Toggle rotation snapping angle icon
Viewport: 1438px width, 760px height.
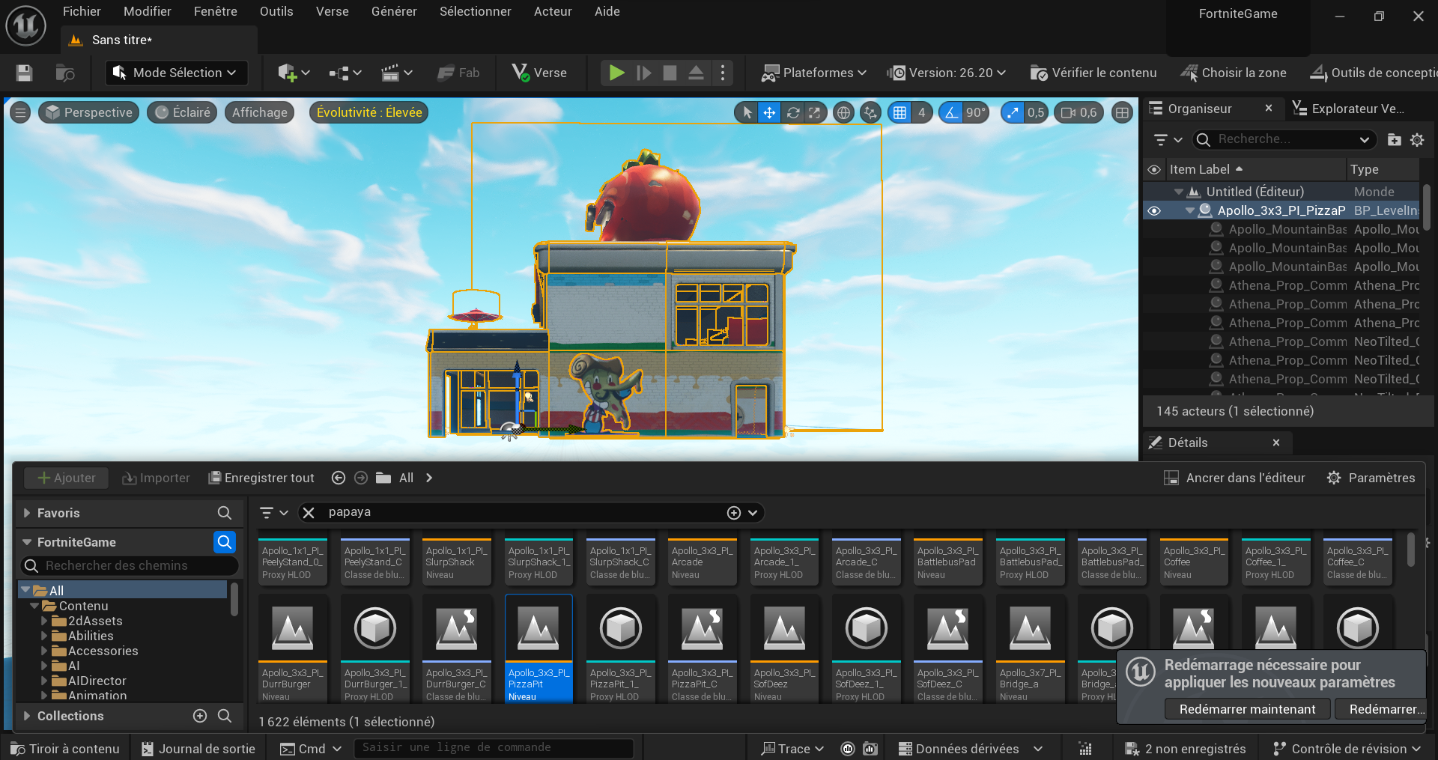pos(951,112)
